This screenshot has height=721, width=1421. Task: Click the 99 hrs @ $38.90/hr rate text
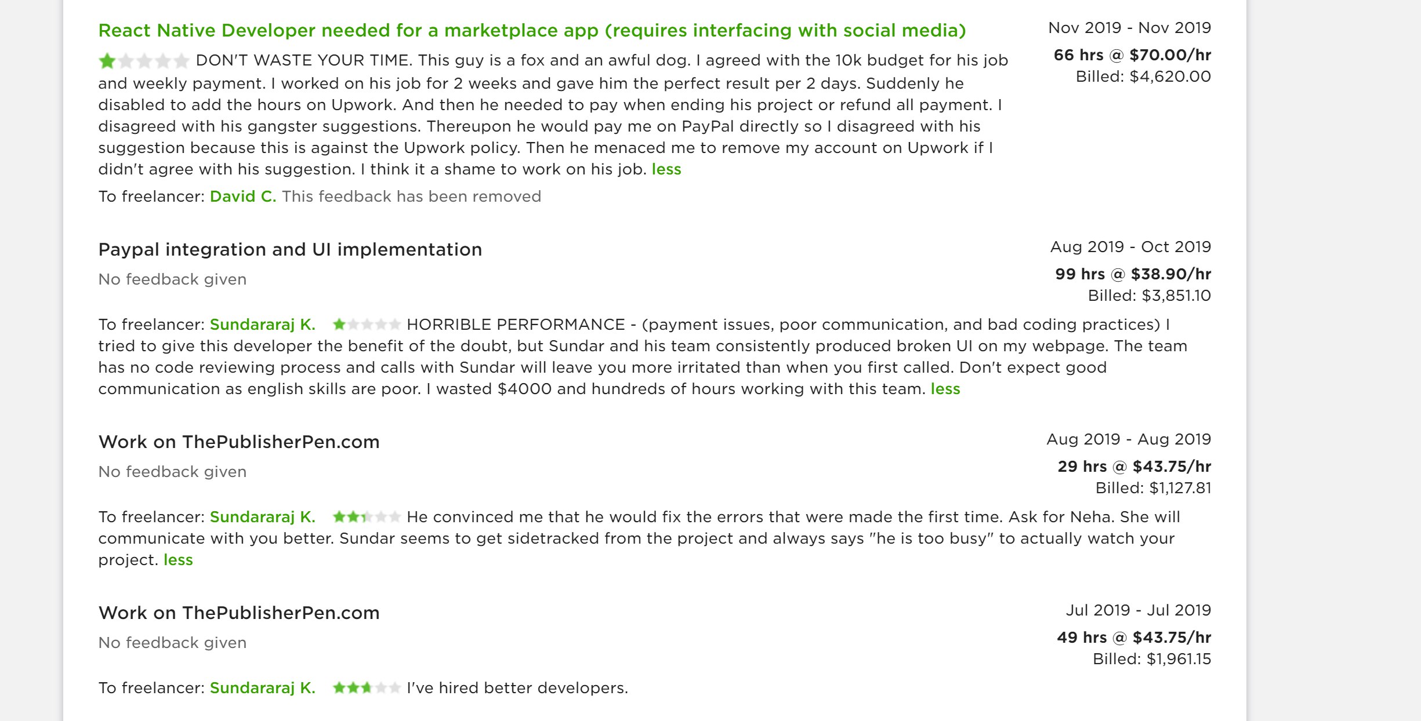tap(1133, 274)
